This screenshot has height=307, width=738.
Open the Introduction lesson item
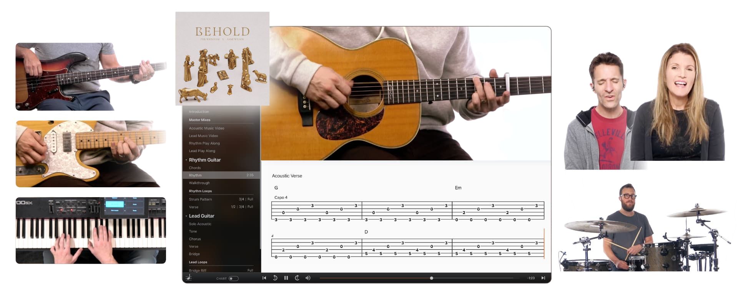point(199,112)
